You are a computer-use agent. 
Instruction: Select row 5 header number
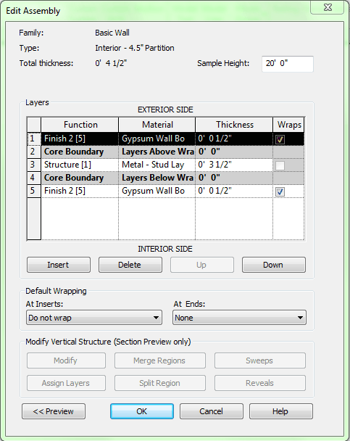coord(34,191)
